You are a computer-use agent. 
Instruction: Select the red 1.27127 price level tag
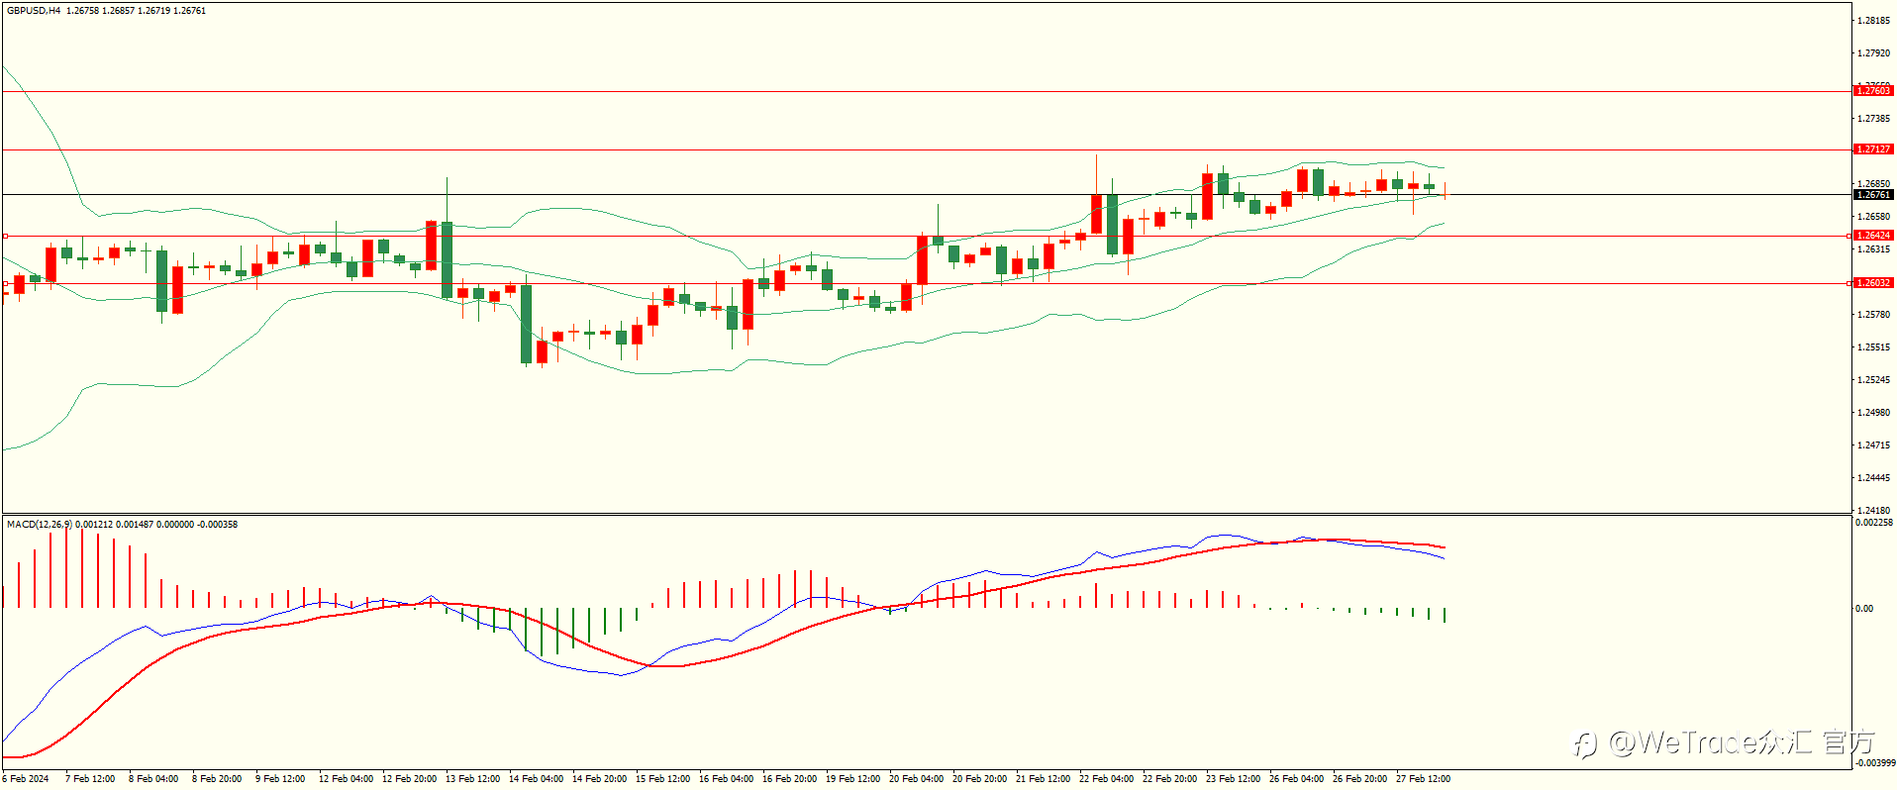1873,149
